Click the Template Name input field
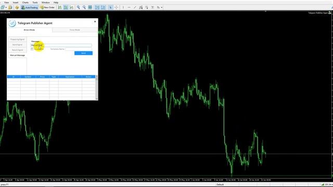 pos(79,49)
